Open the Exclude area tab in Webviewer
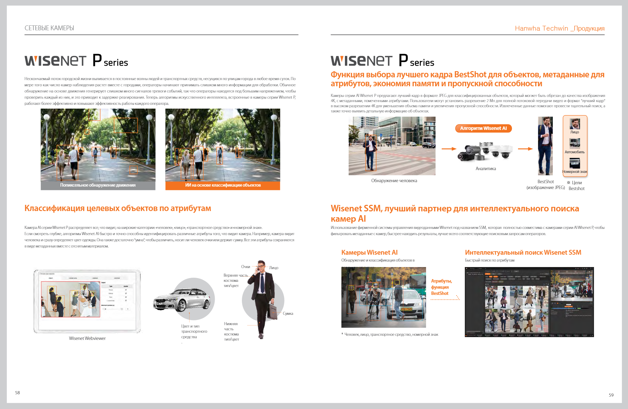The height and width of the screenshot is (409, 628). pos(73,278)
